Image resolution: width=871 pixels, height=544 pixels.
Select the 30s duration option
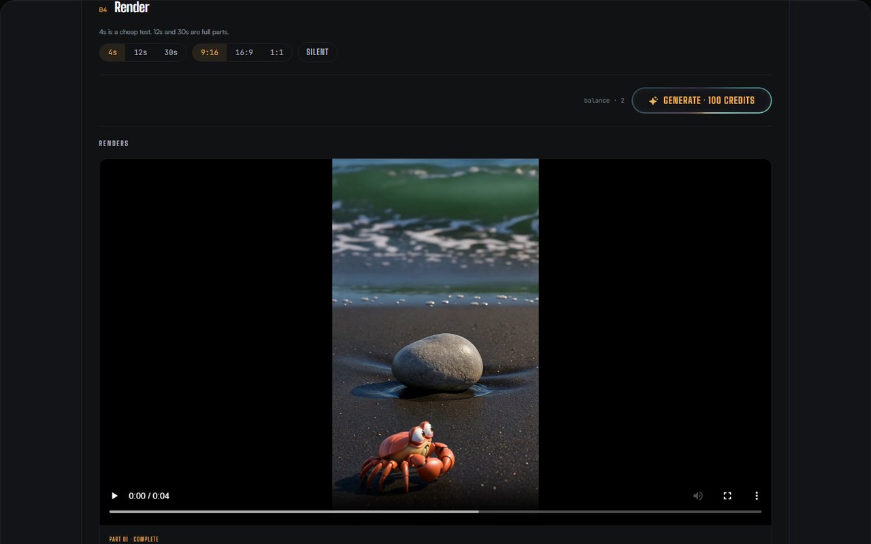pos(171,52)
